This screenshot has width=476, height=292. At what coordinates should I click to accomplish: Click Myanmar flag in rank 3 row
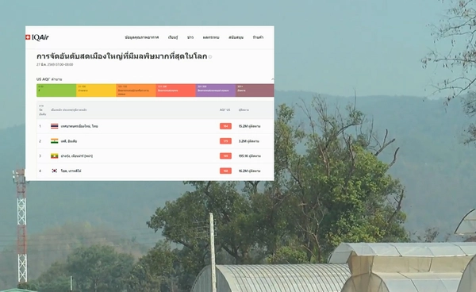click(54, 156)
